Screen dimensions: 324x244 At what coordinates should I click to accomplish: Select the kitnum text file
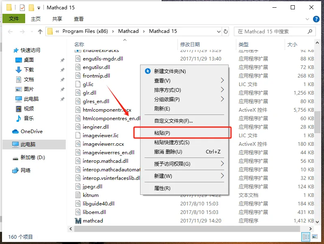(x=91, y=195)
